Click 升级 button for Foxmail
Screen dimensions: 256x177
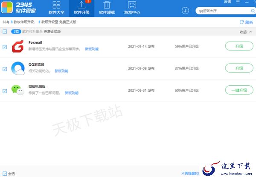pos(239,46)
